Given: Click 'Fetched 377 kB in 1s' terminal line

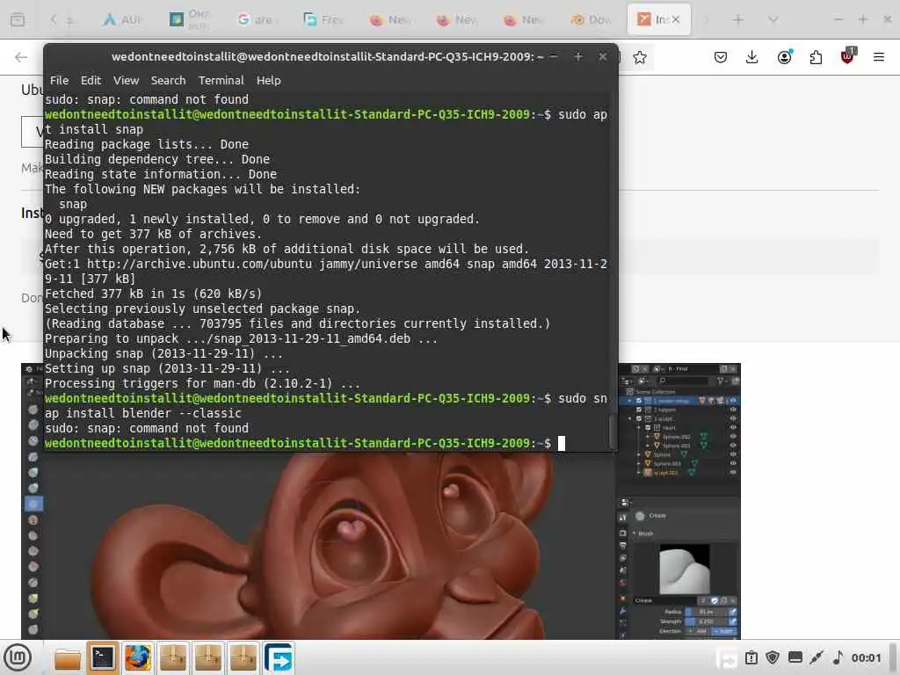Looking at the screenshot, I should point(153,294).
